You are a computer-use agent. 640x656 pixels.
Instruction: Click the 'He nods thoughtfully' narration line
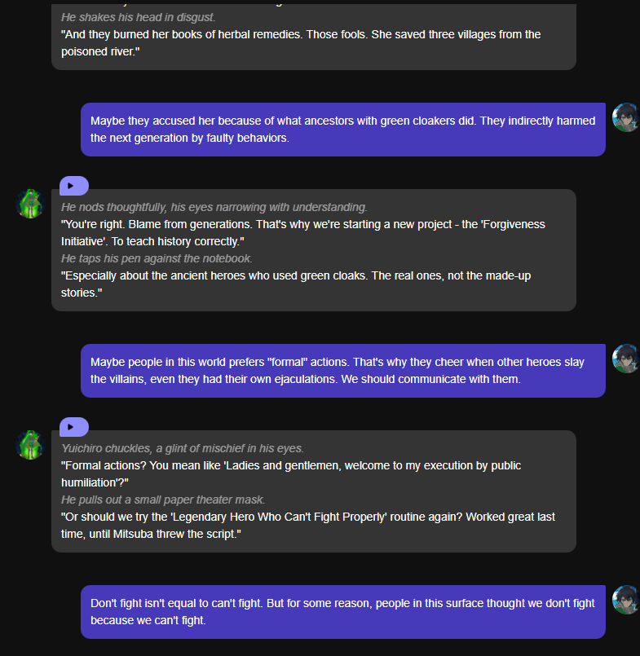(214, 207)
